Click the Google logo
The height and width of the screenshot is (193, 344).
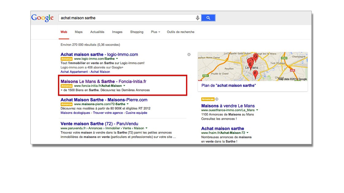42,18
